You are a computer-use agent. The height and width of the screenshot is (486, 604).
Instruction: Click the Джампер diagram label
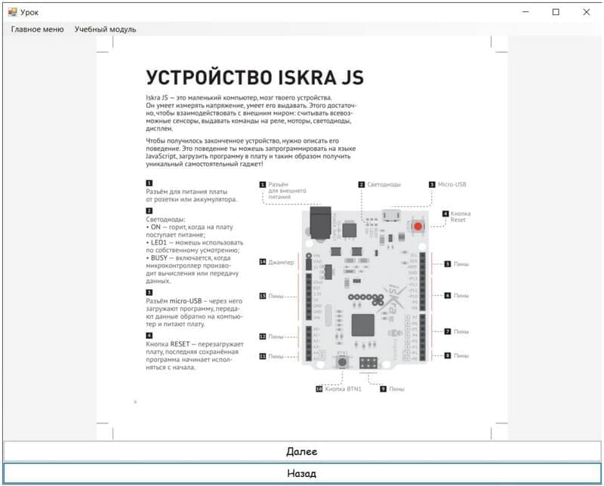coord(281,263)
